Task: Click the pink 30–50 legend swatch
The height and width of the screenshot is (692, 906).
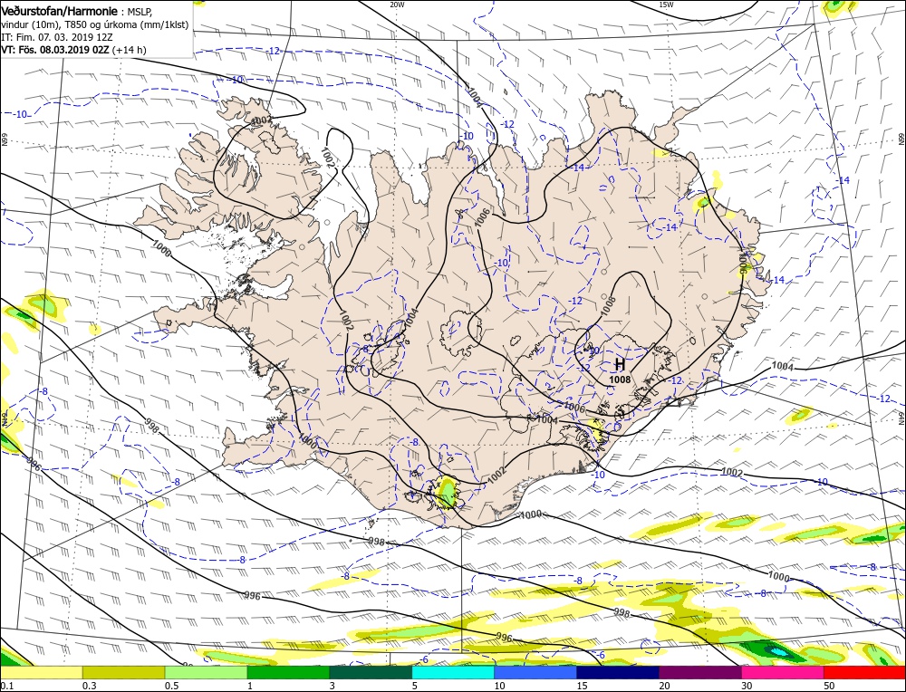Action: [783, 672]
